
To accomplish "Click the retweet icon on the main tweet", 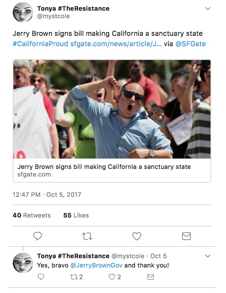I will click(x=87, y=236).
